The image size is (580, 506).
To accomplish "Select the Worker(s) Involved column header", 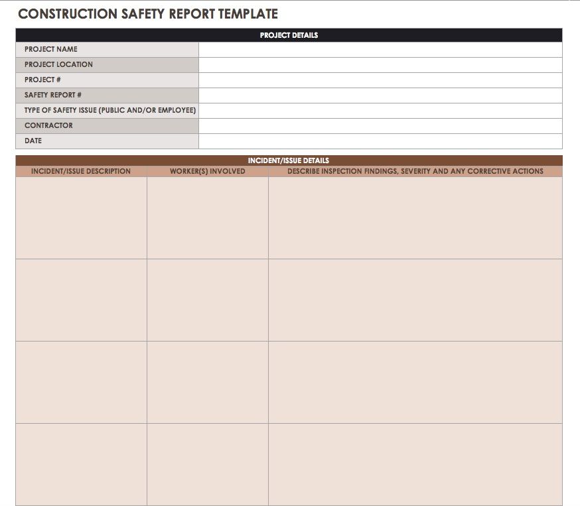I will point(207,171).
